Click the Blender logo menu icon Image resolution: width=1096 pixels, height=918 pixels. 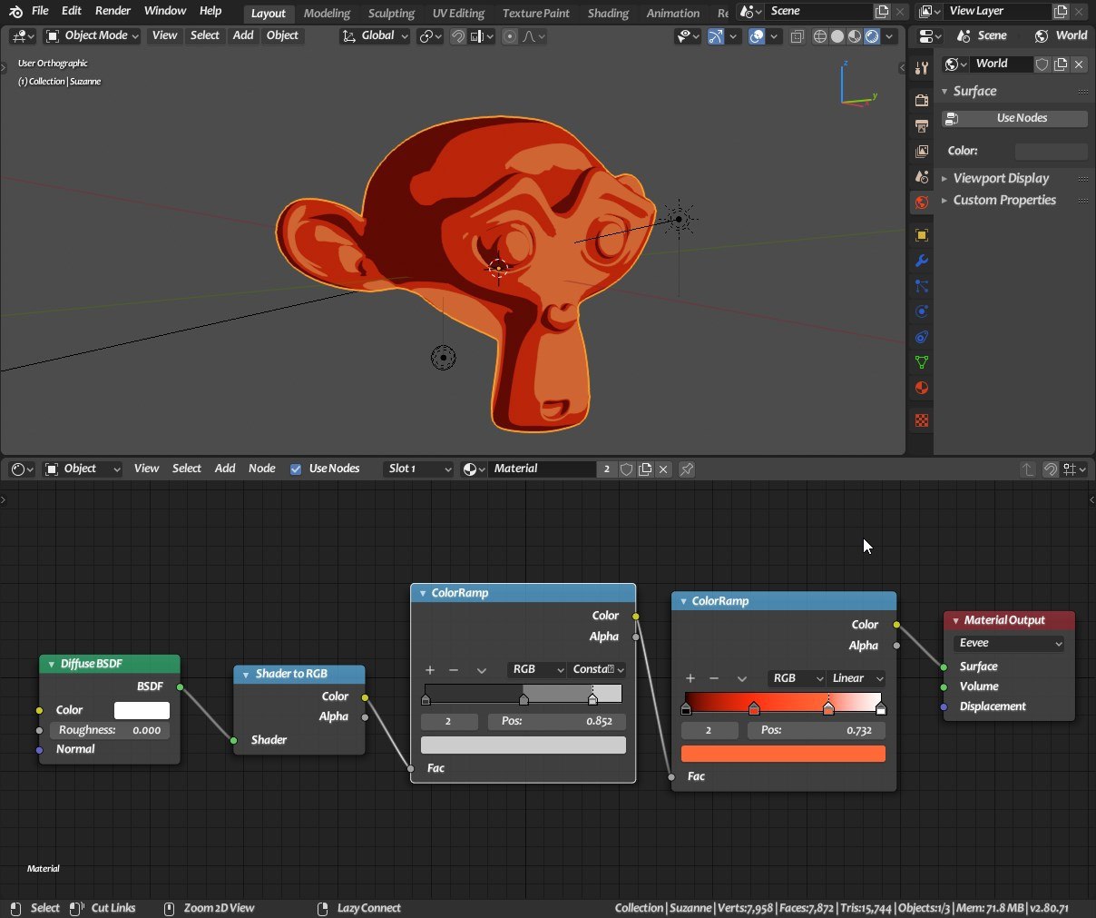[15, 12]
